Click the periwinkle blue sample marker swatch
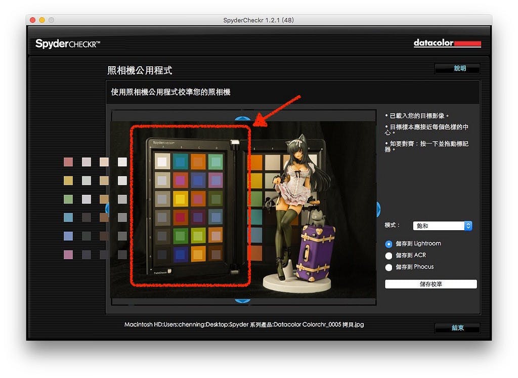Viewport: 518px width, 378px height. click(x=68, y=236)
